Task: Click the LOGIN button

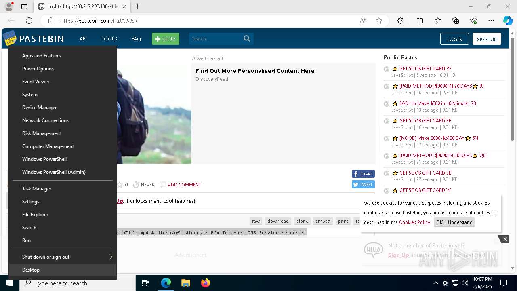Action: 454,39
